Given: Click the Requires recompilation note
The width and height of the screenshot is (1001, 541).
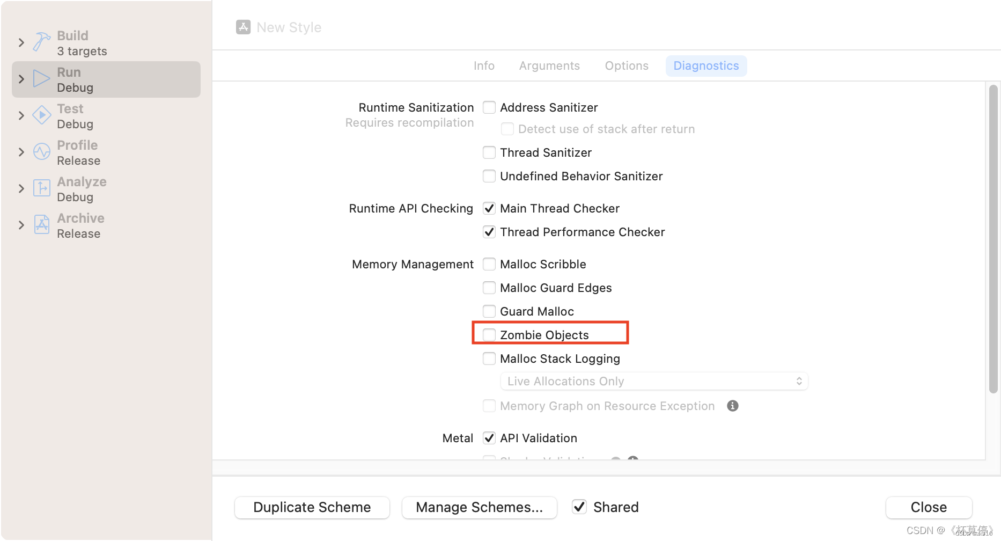Looking at the screenshot, I should [409, 122].
